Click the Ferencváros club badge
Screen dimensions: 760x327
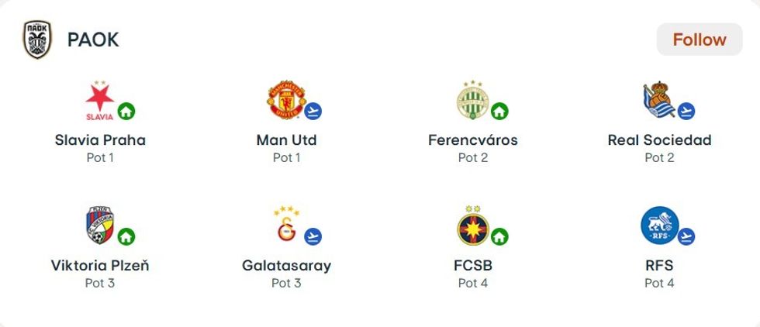471,101
